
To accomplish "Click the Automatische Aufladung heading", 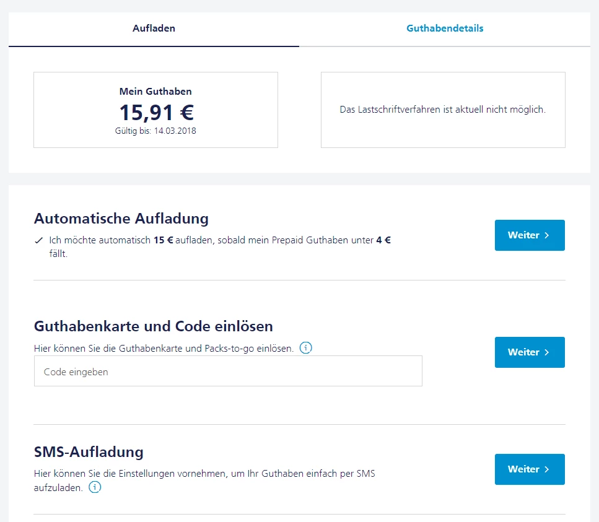I will tap(121, 219).
